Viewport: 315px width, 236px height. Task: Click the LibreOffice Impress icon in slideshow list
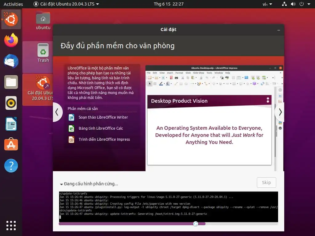click(x=71, y=139)
